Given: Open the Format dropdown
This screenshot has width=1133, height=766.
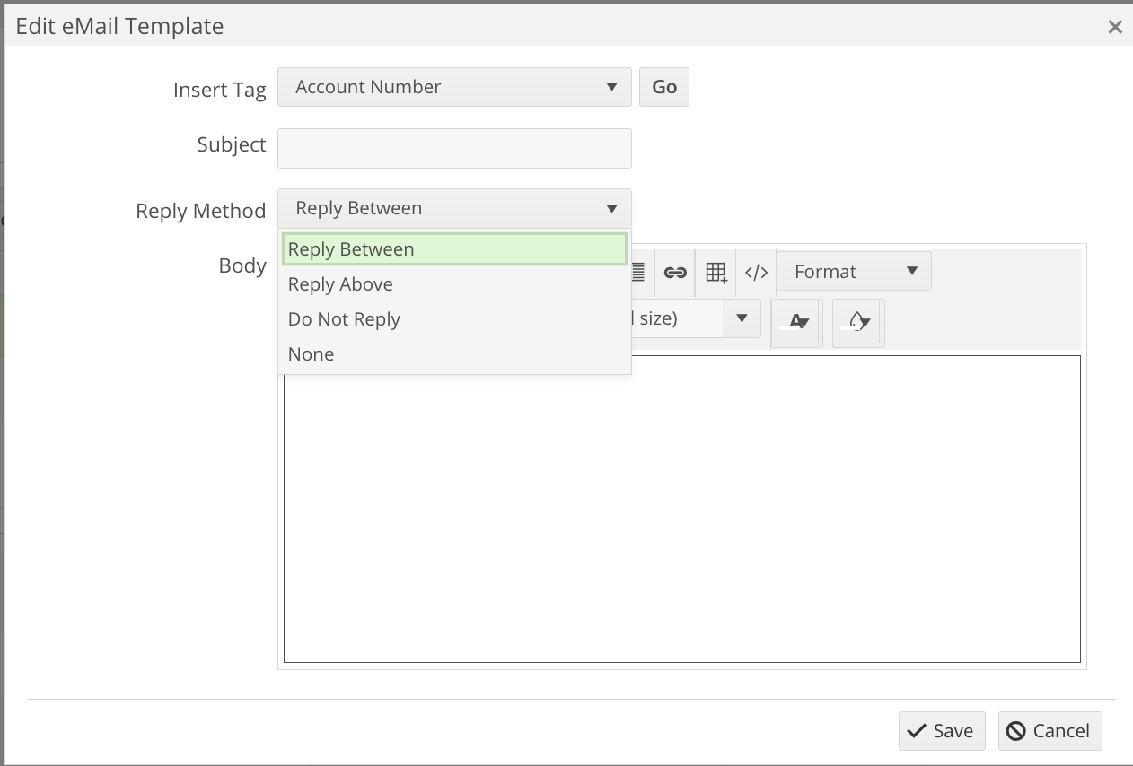Looking at the screenshot, I should (854, 271).
